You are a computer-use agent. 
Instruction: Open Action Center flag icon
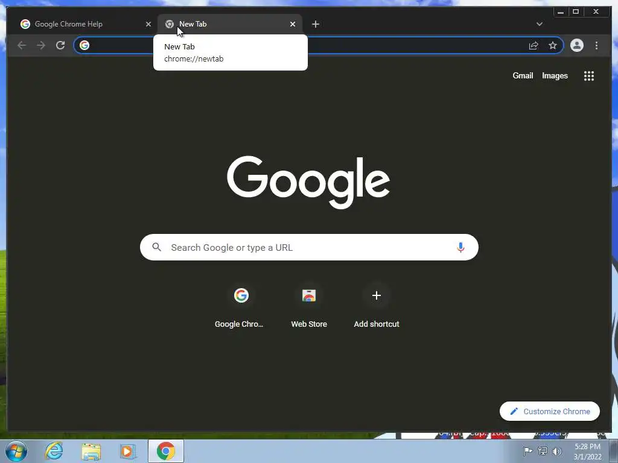click(527, 451)
